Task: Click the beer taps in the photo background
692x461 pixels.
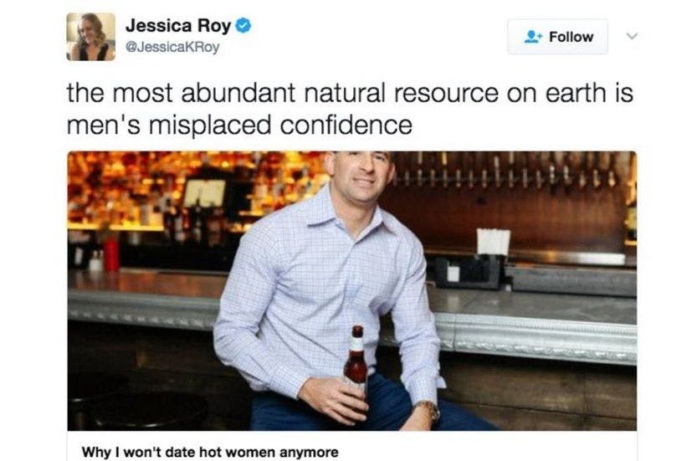Action: click(512, 172)
